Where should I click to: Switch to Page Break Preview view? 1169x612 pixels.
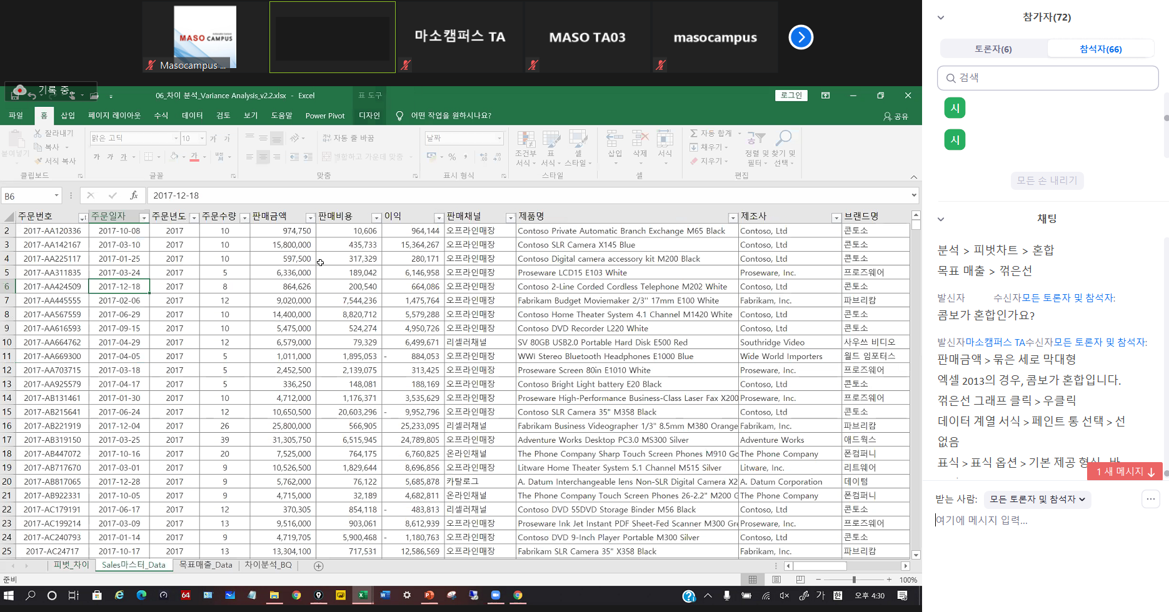pos(800,580)
